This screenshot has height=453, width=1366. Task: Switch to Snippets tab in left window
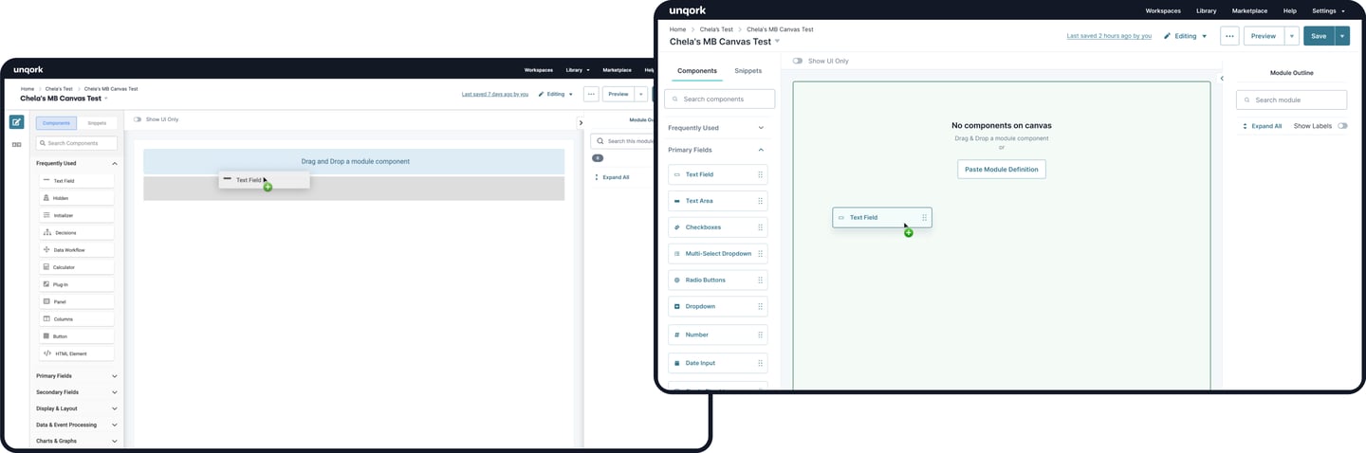pyautogui.click(x=97, y=122)
